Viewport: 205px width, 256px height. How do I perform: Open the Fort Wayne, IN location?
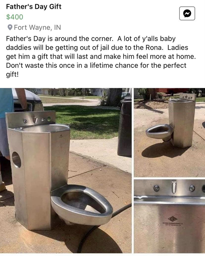(37, 27)
